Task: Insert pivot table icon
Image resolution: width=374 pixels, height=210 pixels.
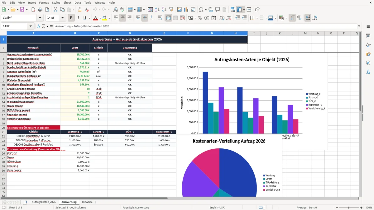Action: tap(193, 10)
